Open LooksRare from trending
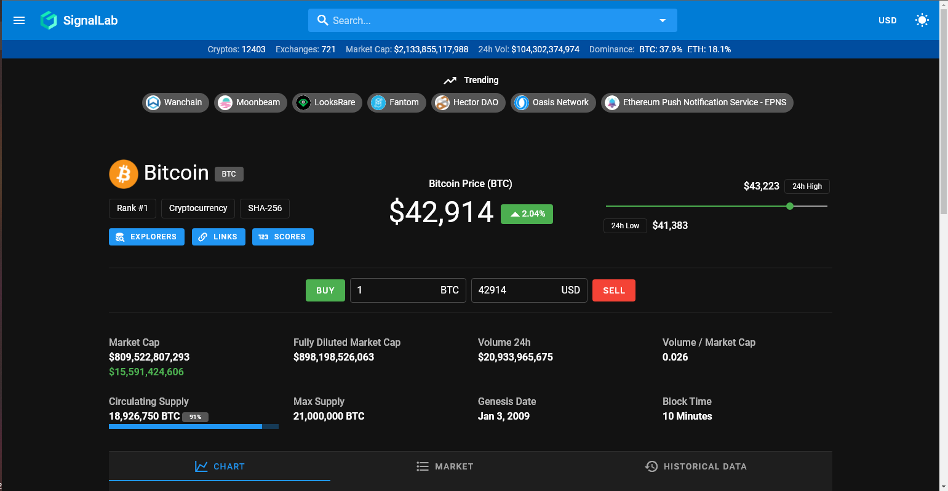948x491 pixels. [x=327, y=102]
